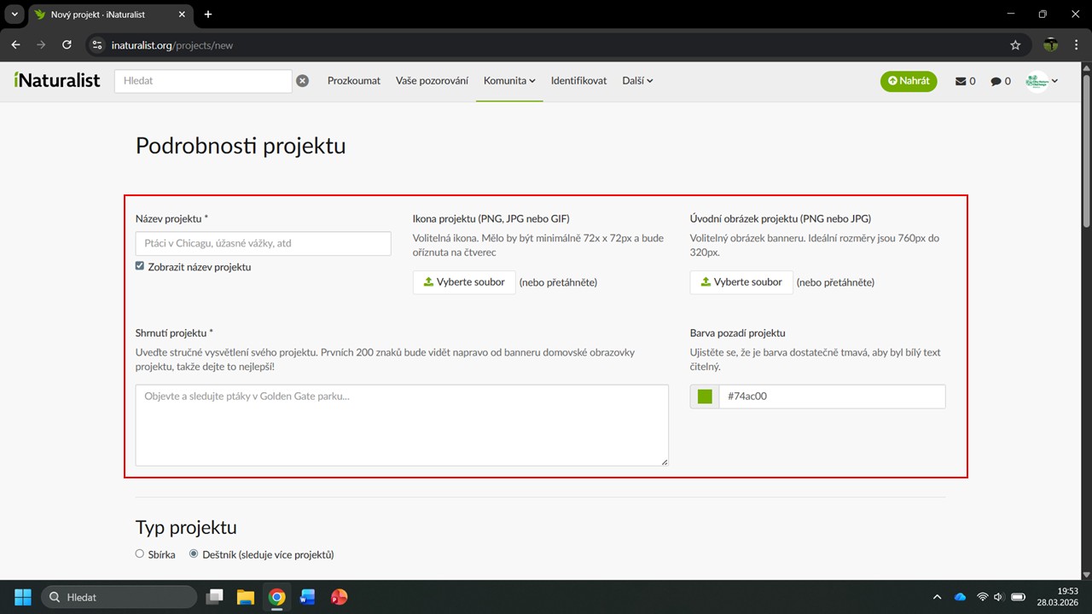The height and width of the screenshot is (614, 1092).
Task: Open Identifikovat from the navigation
Action: point(578,81)
